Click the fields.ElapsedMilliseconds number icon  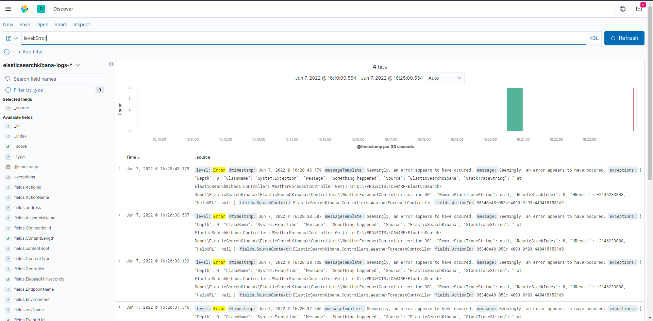tap(8, 279)
